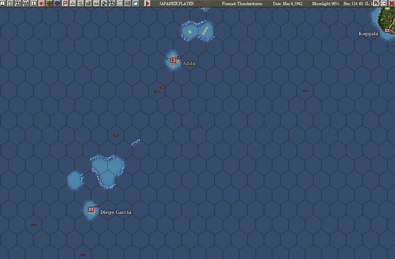Toggle the combat 'C' replay control
The image size is (395, 259).
[383, 3]
